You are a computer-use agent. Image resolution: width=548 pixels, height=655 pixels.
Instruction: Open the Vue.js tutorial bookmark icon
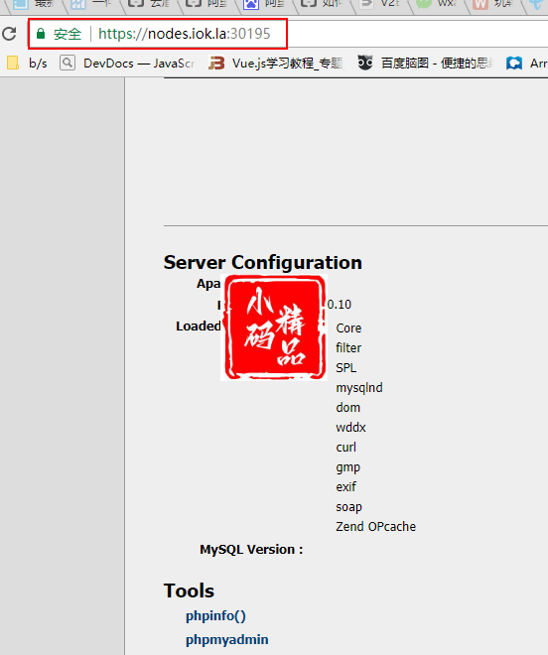(216, 64)
